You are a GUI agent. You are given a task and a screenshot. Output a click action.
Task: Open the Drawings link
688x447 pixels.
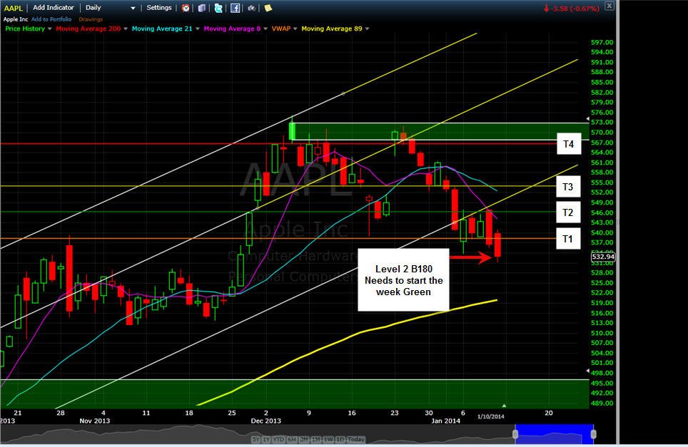tap(91, 19)
